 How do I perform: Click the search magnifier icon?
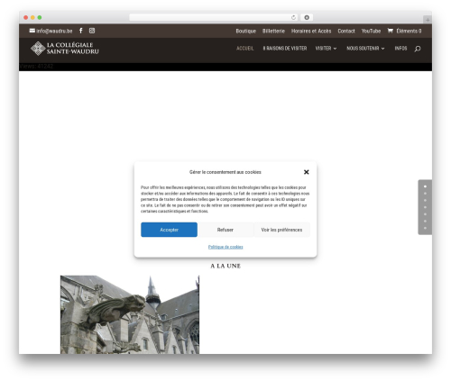(418, 49)
